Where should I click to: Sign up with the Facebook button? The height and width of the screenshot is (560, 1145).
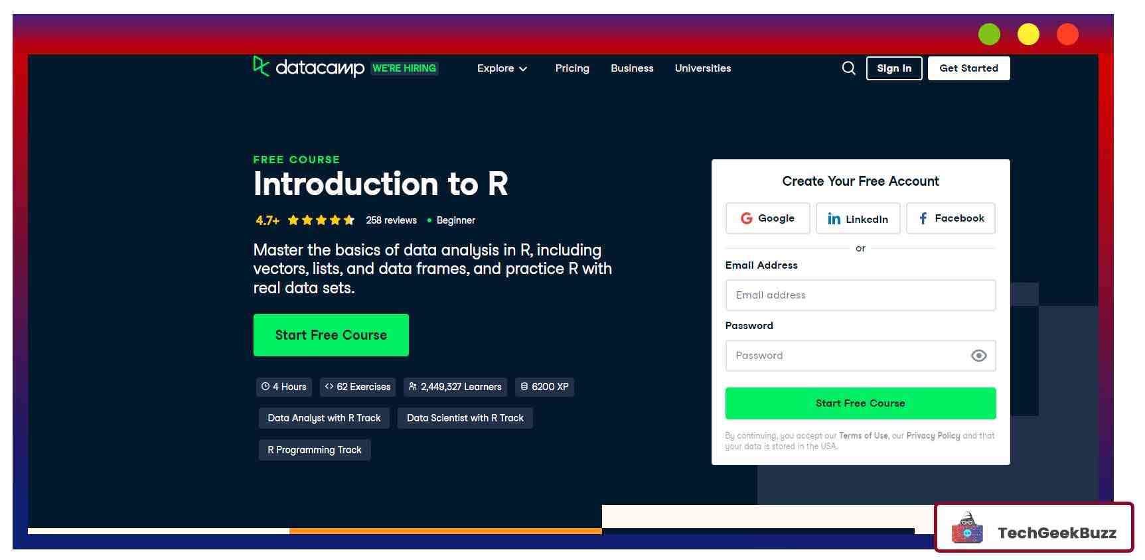pyautogui.click(x=951, y=218)
